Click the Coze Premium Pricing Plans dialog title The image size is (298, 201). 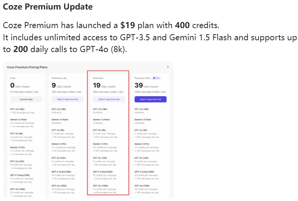point(27,67)
